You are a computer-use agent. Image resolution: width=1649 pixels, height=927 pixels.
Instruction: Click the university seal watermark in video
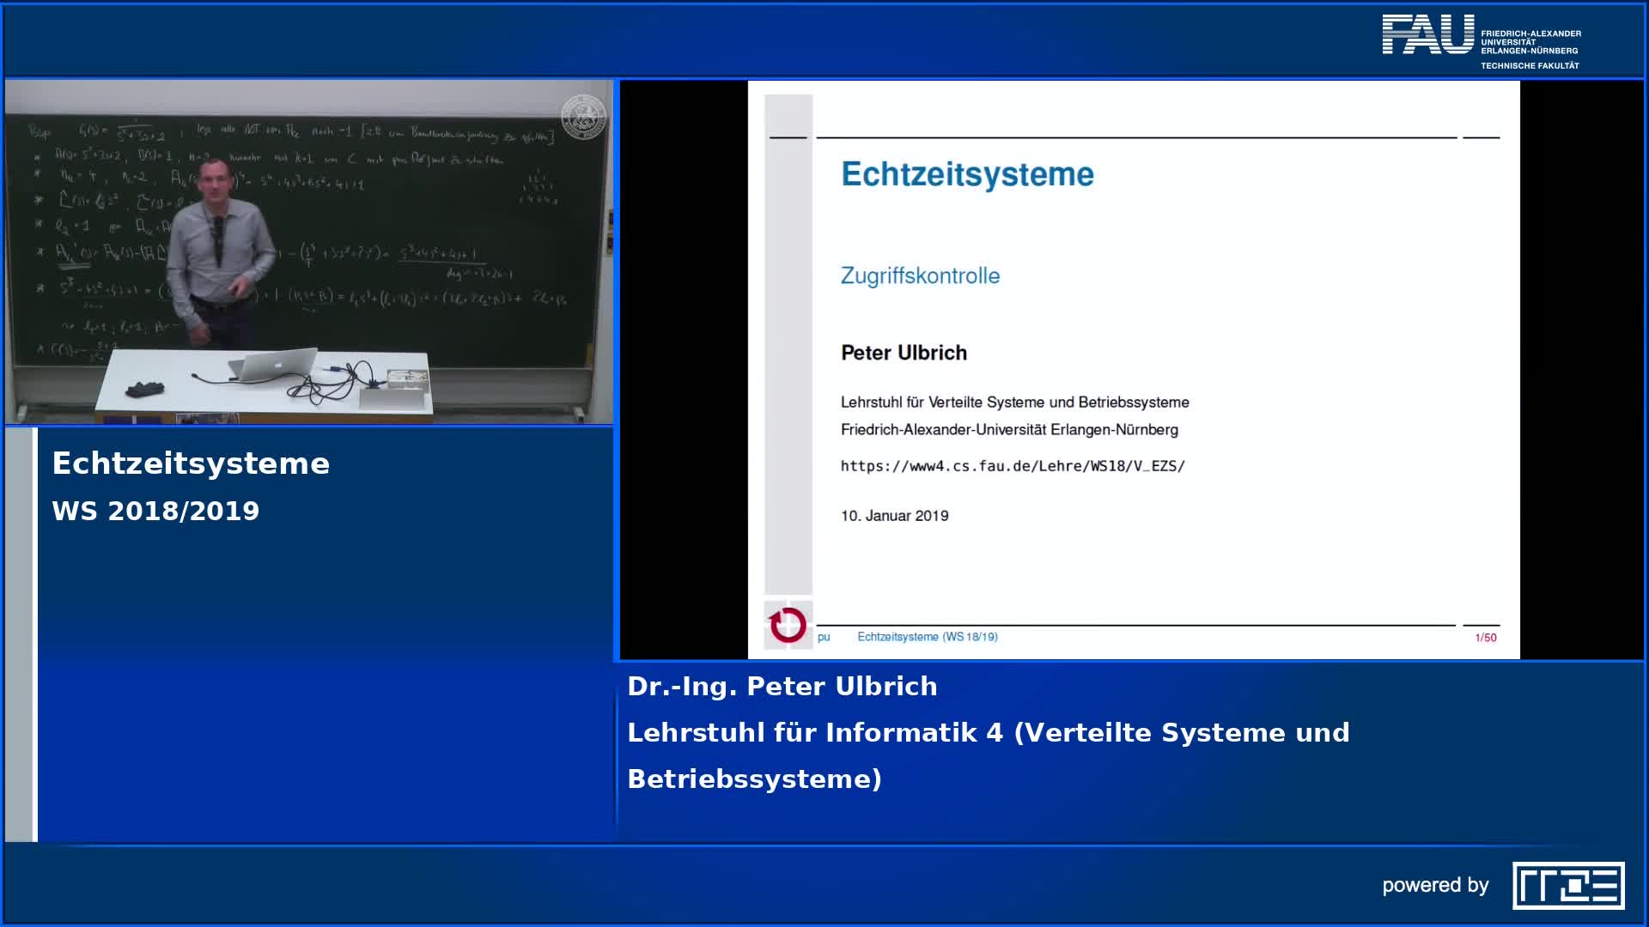tap(583, 117)
